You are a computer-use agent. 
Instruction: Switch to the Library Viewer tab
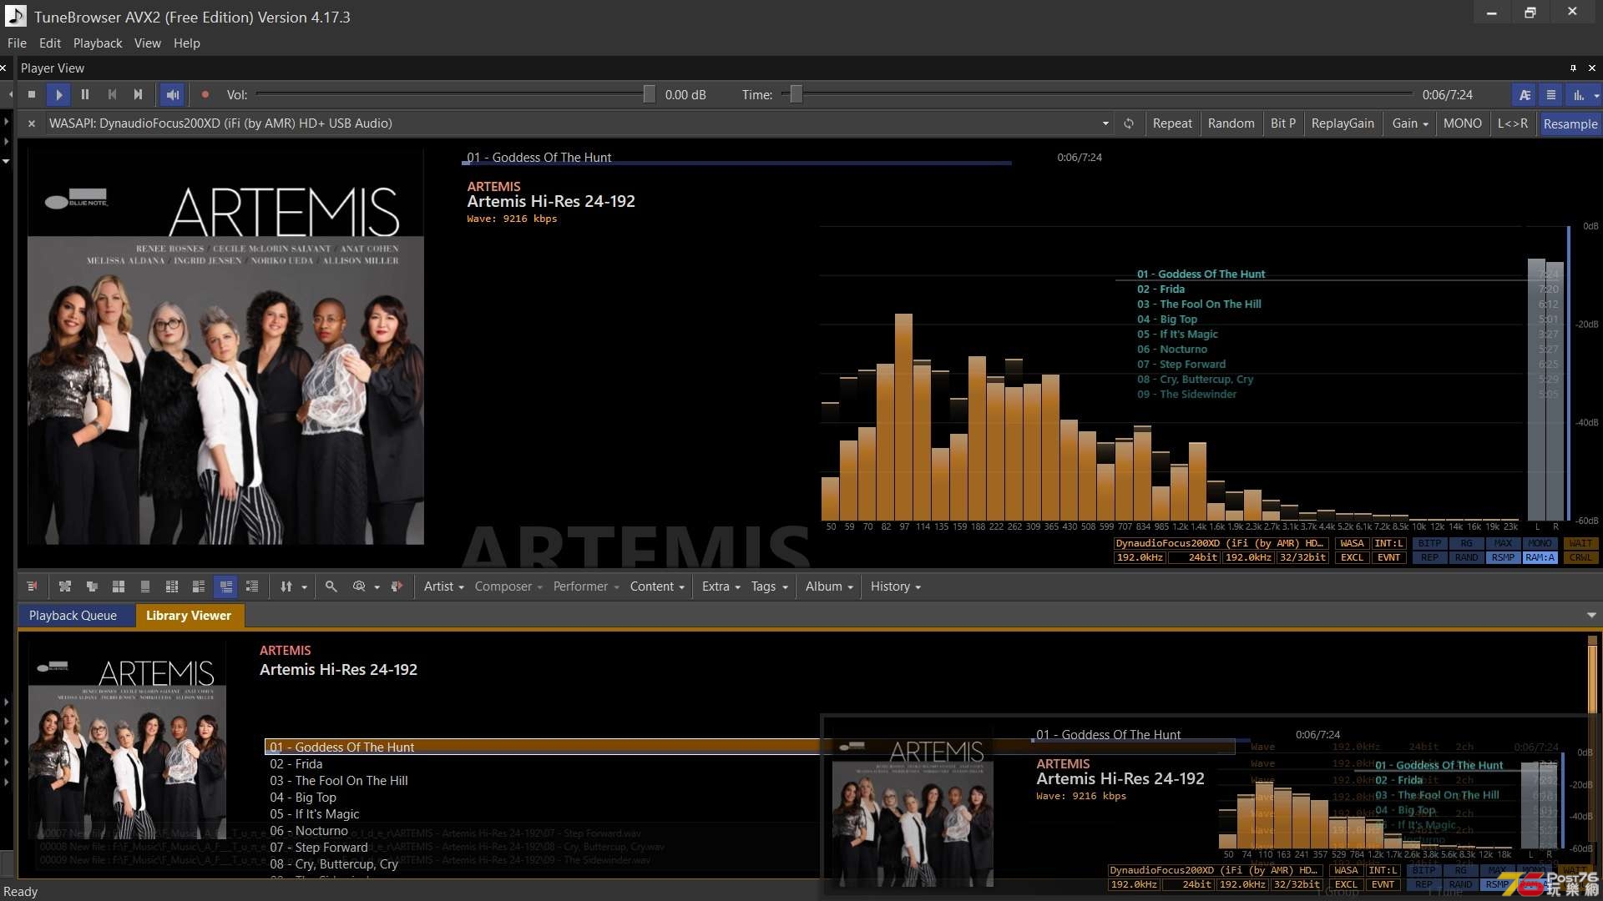click(189, 616)
